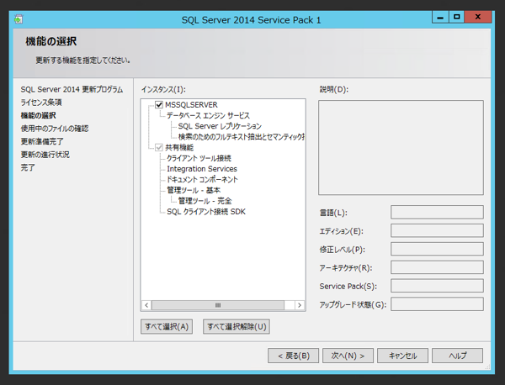
Task: Click 更新の進行状況 step in sidebar
Action: pyautogui.click(x=45, y=155)
